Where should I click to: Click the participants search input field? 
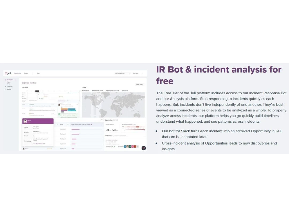coord(129,136)
